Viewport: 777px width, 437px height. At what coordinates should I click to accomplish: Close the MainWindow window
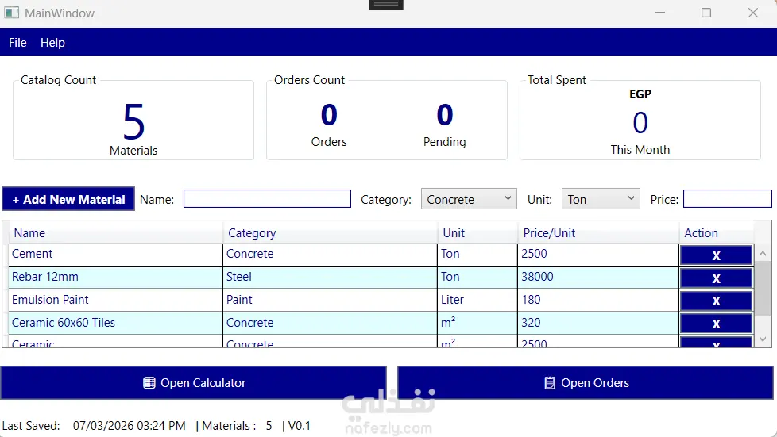(752, 13)
